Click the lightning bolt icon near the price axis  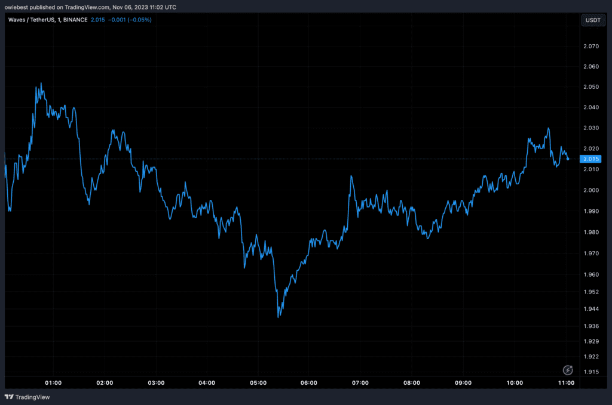point(568,370)
